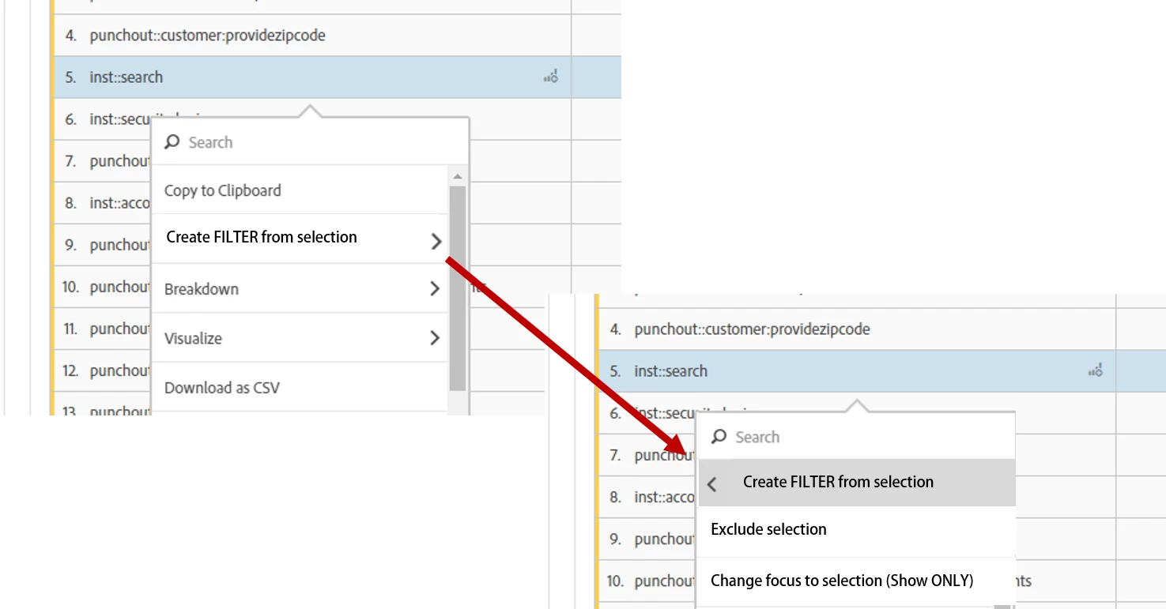Expand the Visualize submenu arrow

click(434, 338)
